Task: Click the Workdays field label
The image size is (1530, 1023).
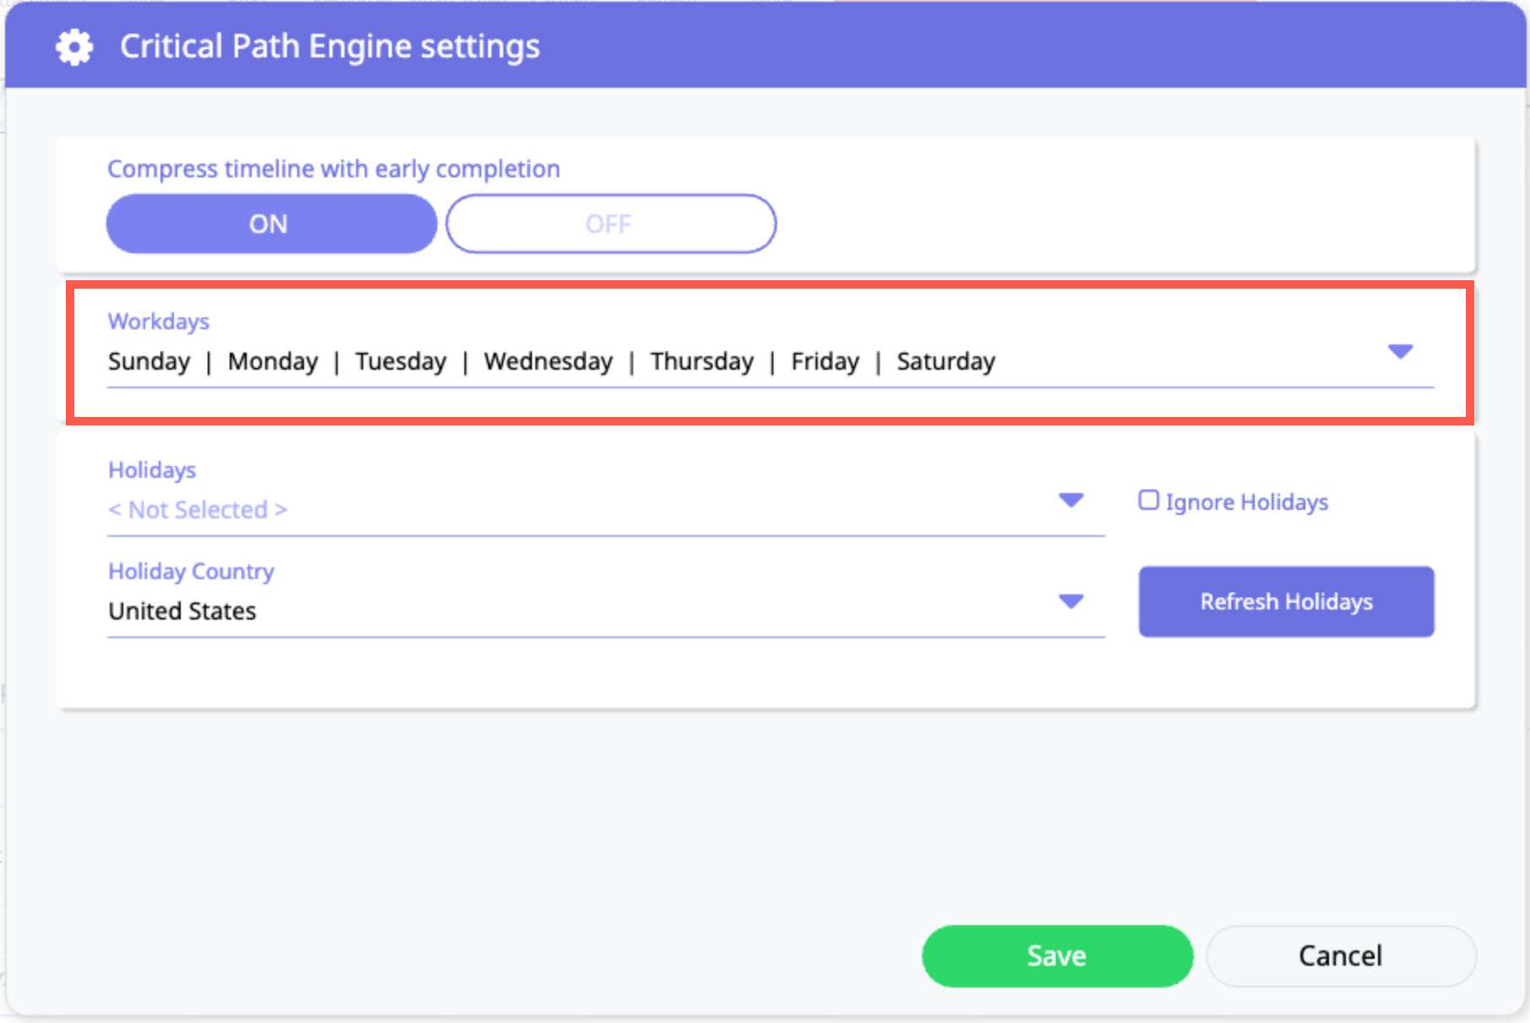Action: point(159,322)
